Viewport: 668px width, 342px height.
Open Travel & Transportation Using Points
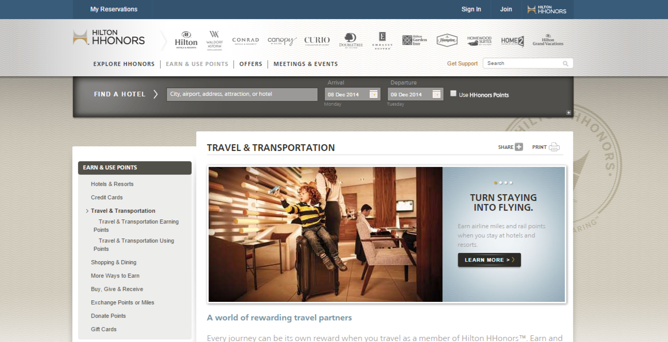(x=134, y=245)
